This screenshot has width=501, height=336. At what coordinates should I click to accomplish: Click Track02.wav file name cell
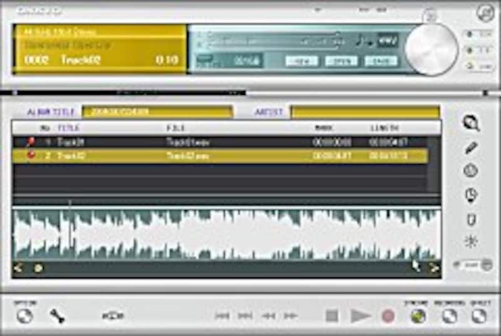click(x=188, y=156)
